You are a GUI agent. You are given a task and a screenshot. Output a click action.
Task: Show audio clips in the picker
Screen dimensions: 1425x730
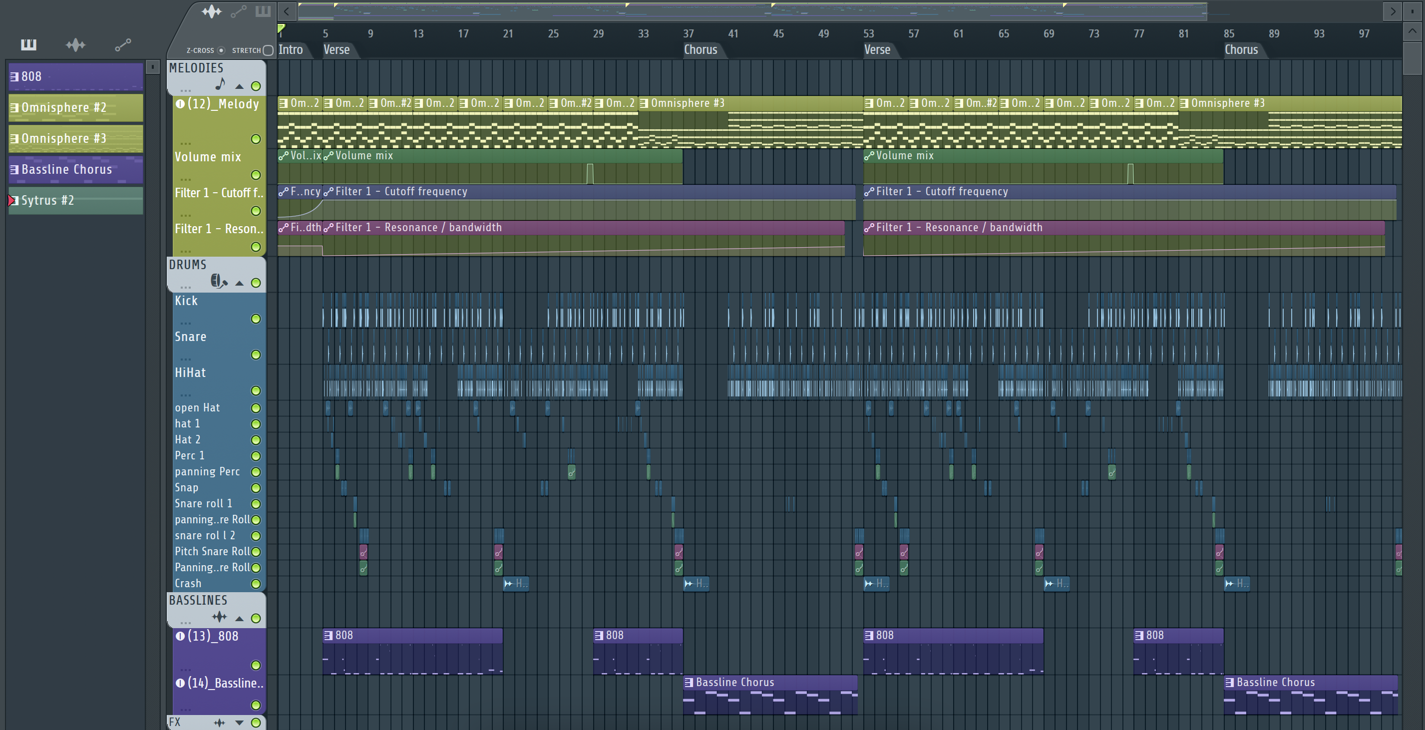76,45
